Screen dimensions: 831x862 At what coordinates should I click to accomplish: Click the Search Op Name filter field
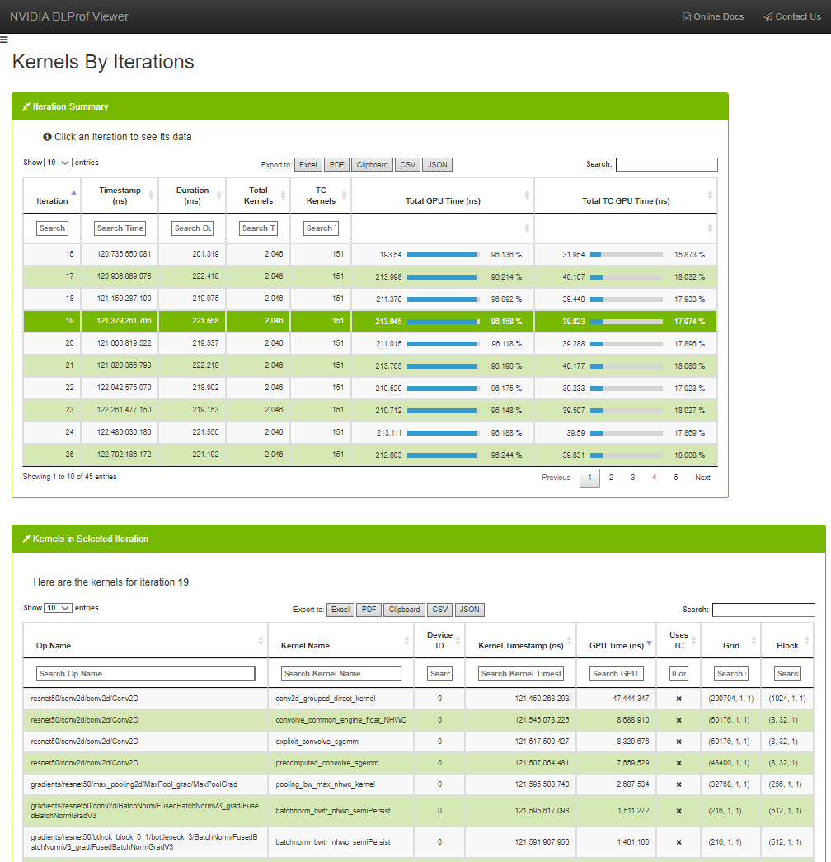click(147, 674)
